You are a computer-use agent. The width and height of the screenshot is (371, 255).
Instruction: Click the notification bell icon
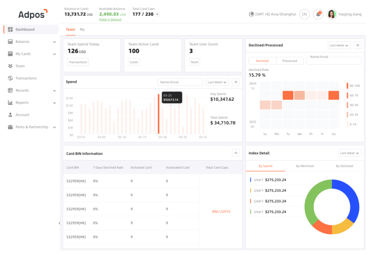318,14
